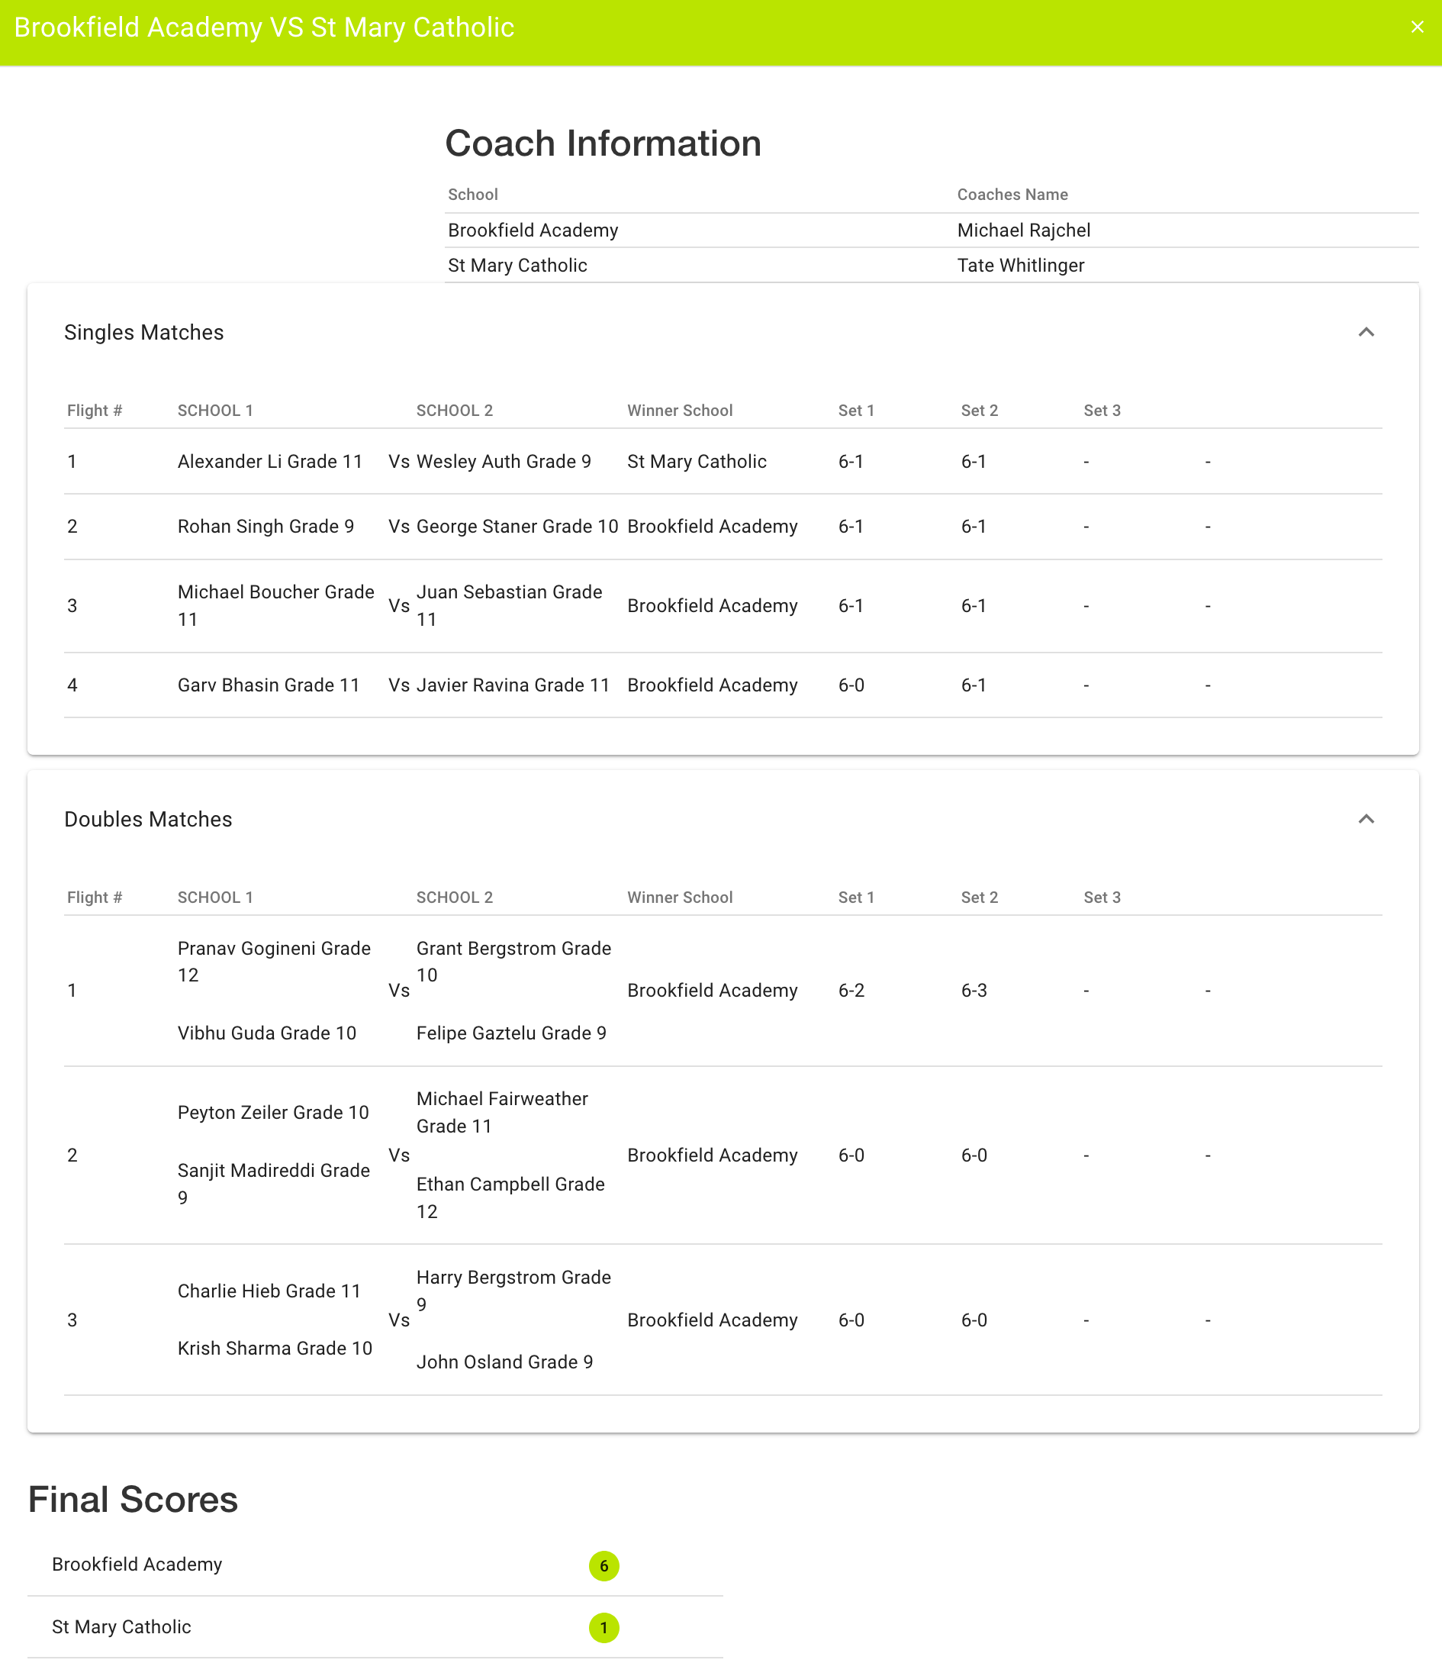This screenshot has height=1676, width=1442.
Task: Click Alexander Li Grade 11 player
Action: 270,462
